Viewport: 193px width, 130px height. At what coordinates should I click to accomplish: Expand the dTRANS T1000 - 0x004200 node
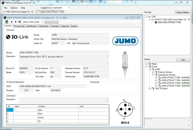[x=156, y=80]
